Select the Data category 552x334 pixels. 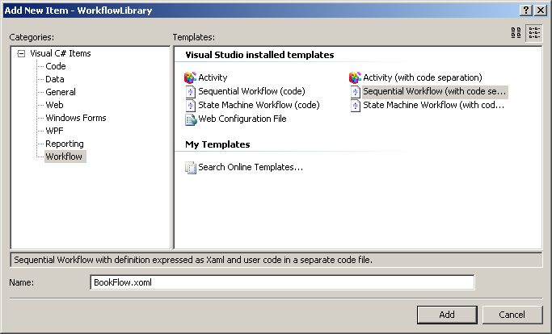tap(55, 79)
